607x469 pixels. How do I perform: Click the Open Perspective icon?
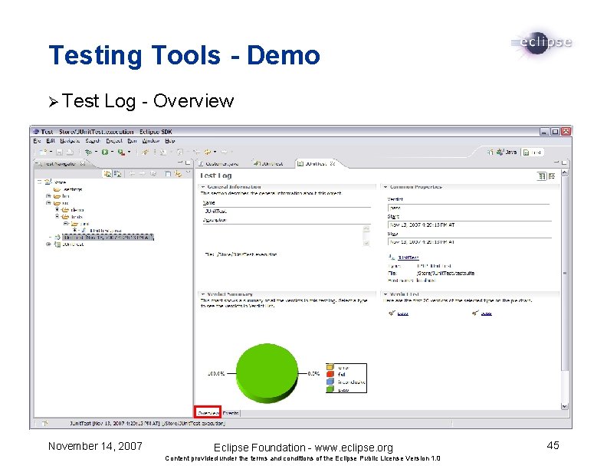pyautogui.click(x=490, y=152)
